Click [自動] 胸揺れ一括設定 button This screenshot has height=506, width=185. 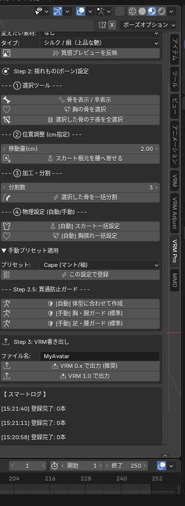(80, 236)
